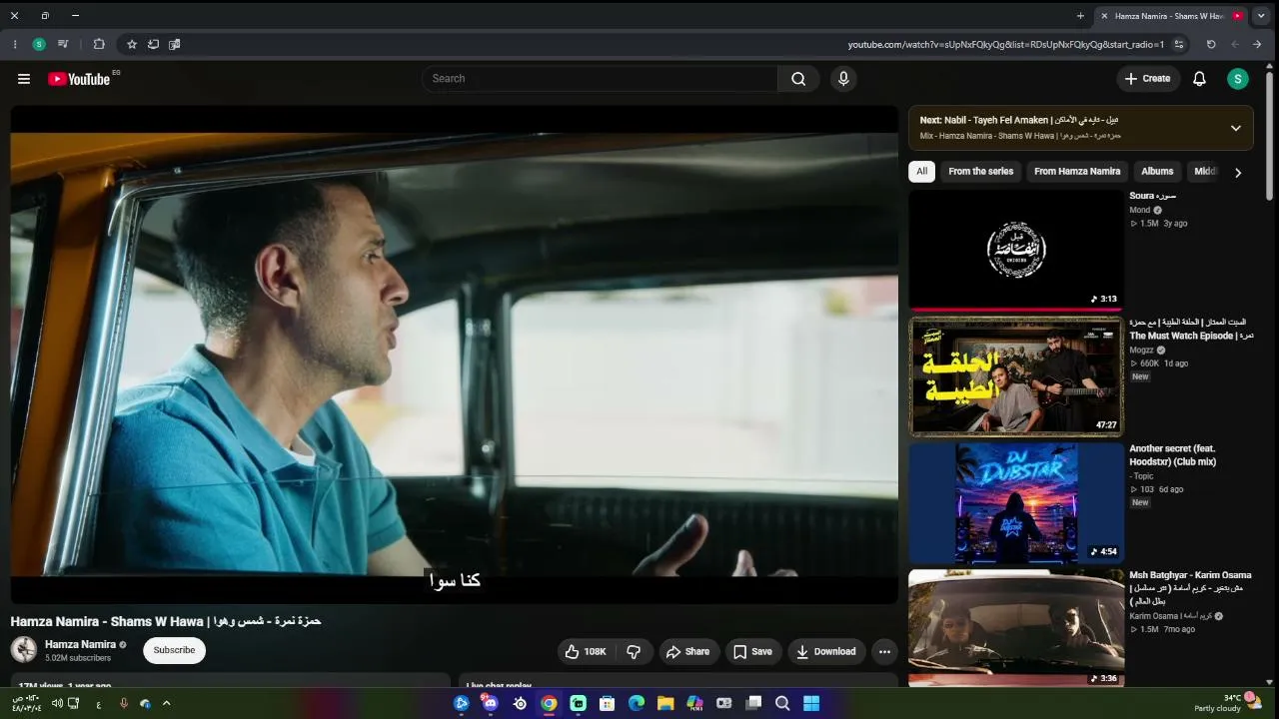The image size is (1279, 719).
Task: Subscribe to Hamza Namira channel
Action: (x=174, y=650)
